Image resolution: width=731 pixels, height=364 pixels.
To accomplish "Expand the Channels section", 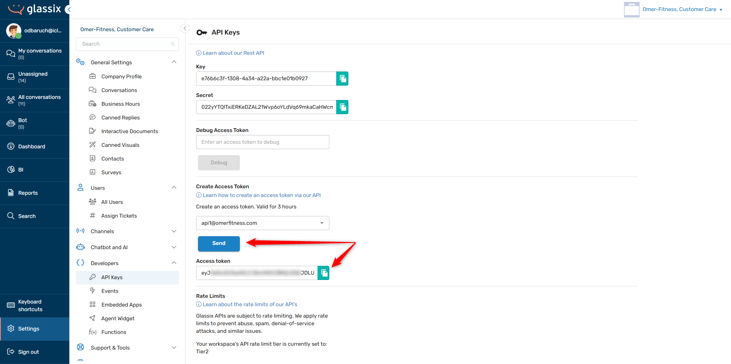I will tap(174, 231).
